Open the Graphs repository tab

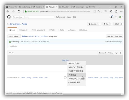pyautogui.click(x=72, y=30)
